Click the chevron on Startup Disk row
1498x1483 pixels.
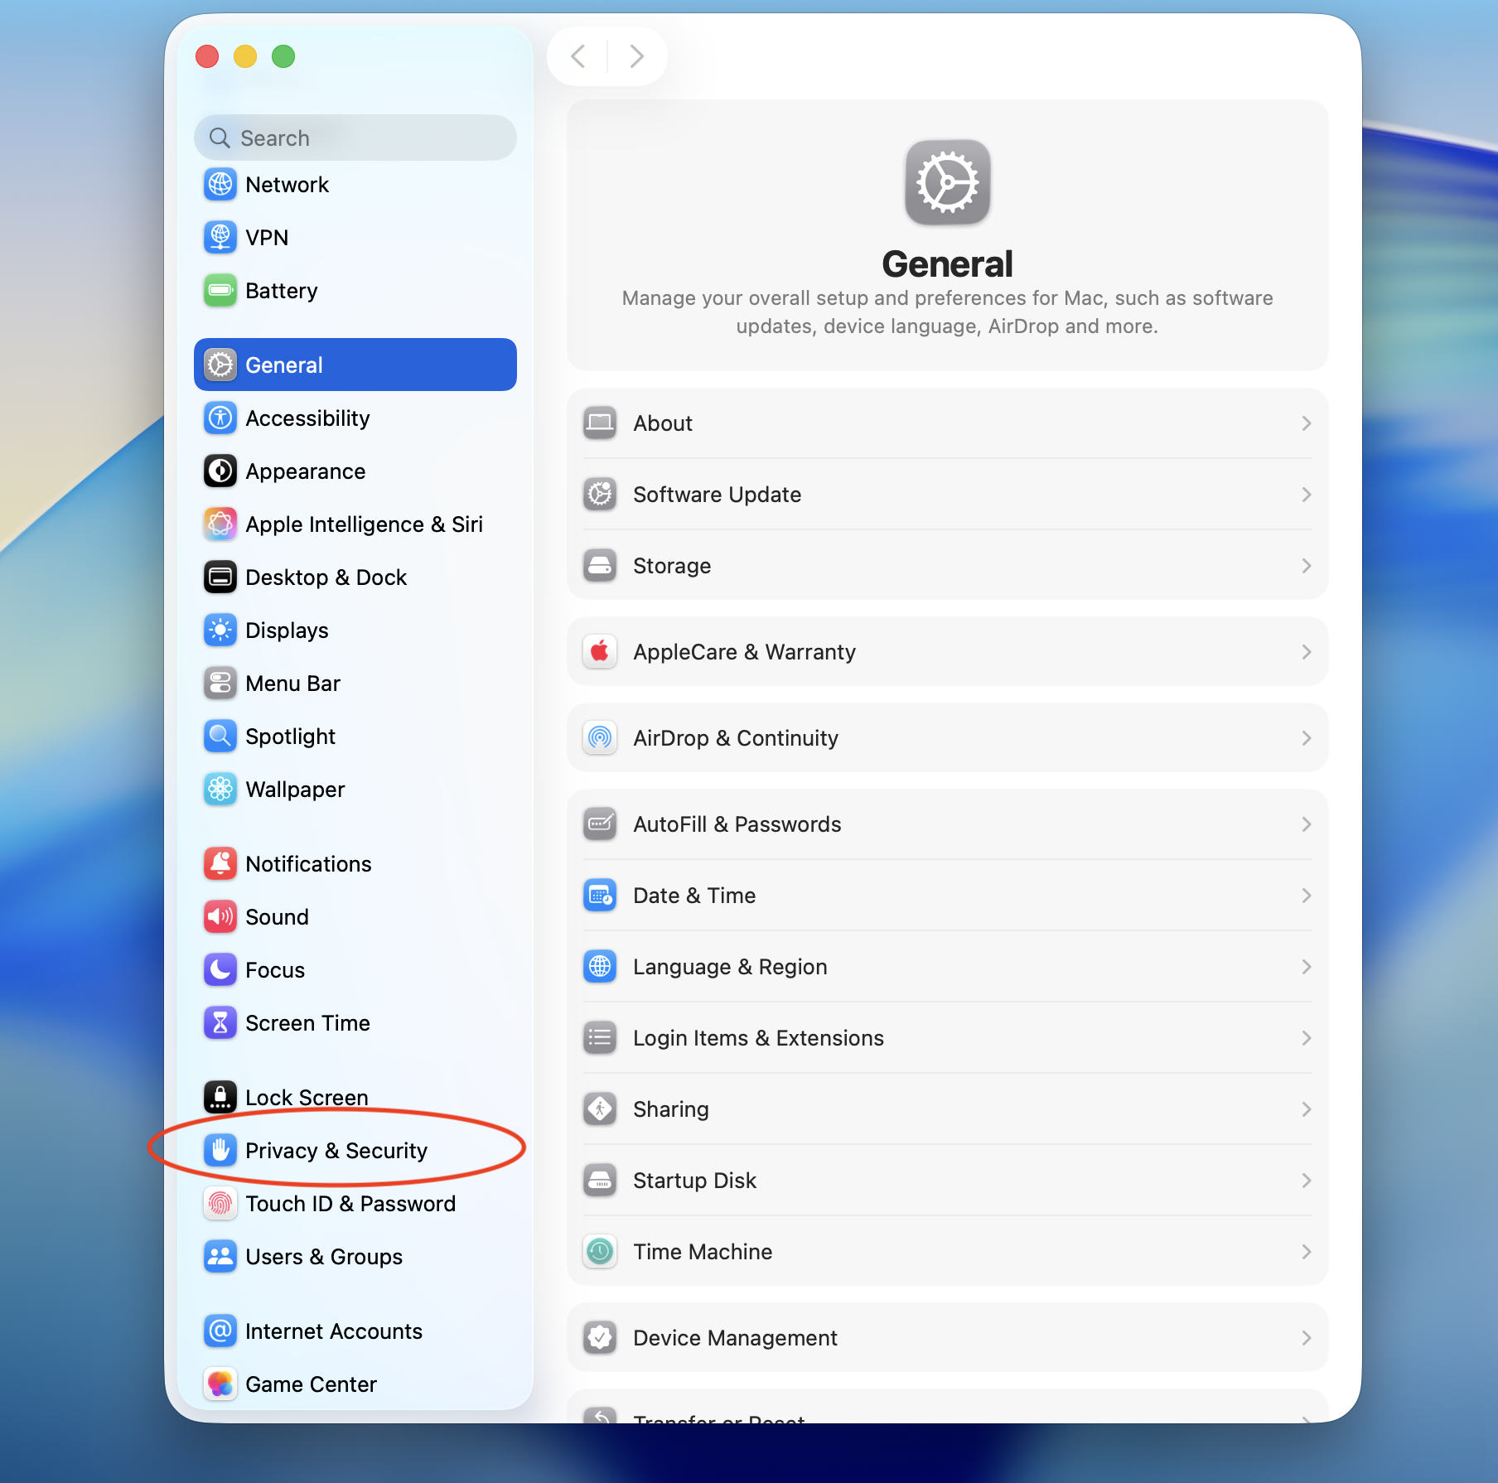[1307, 1181]
